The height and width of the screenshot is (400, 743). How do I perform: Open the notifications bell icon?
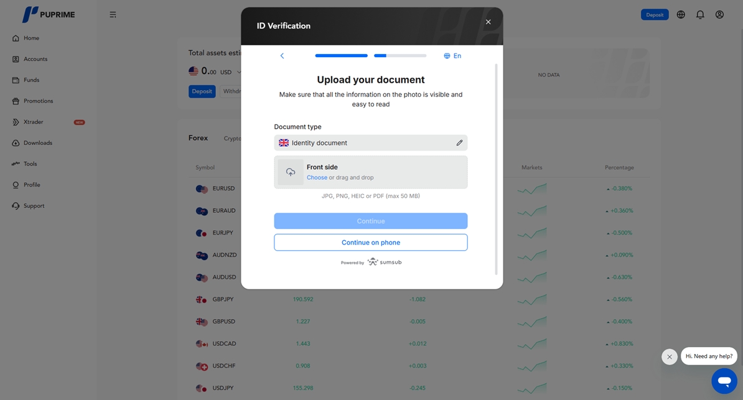coord(700,14)
